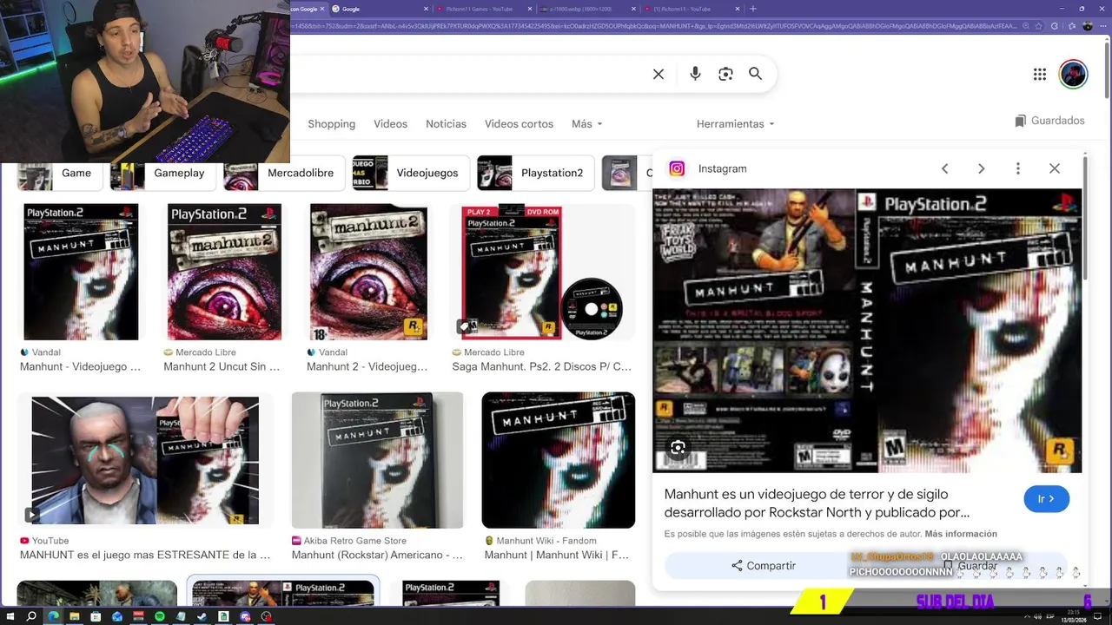Select the Gameplay filter chip
The image size is (1112, 625).
click(x=162, y=173)
